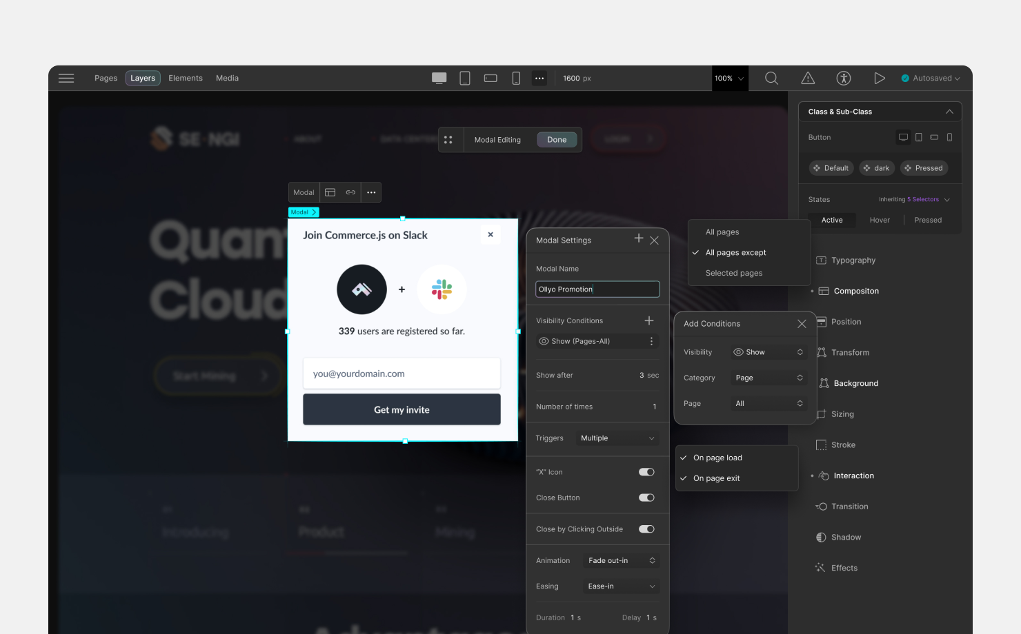Click the Get my invite button
This screenshot has height=634, width=1021.
pyautogui.click(x=402, y=409)
